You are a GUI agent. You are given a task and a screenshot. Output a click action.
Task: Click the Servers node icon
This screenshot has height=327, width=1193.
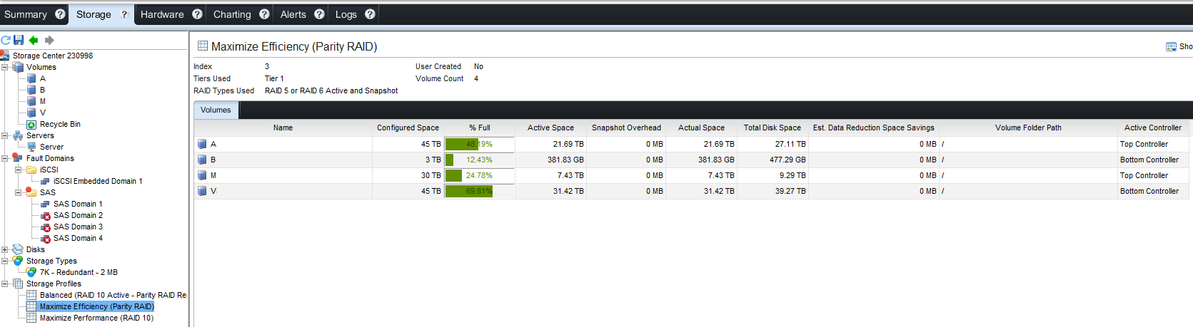point(18,135)
